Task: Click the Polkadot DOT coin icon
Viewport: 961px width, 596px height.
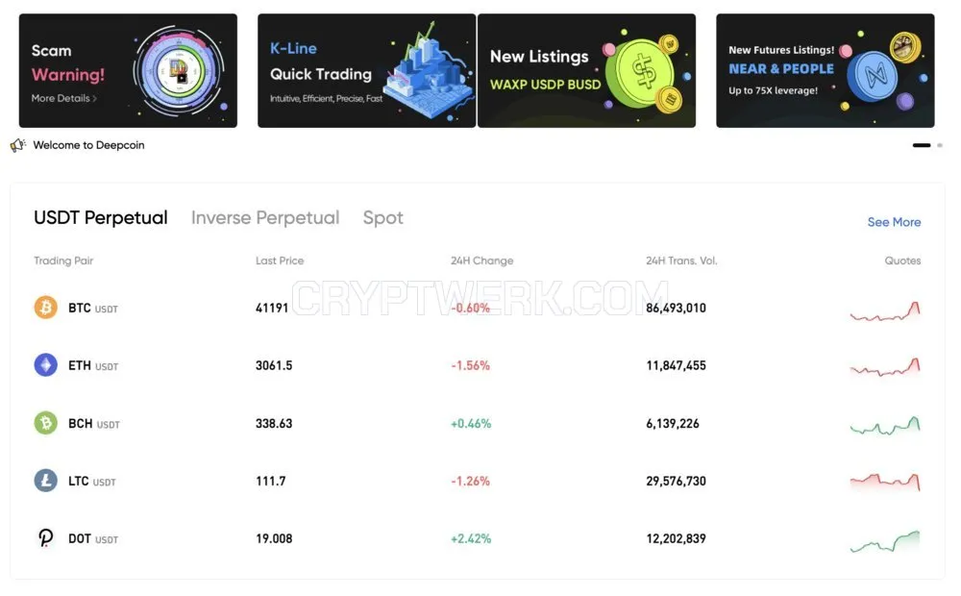Action: (x=45, y=538)
